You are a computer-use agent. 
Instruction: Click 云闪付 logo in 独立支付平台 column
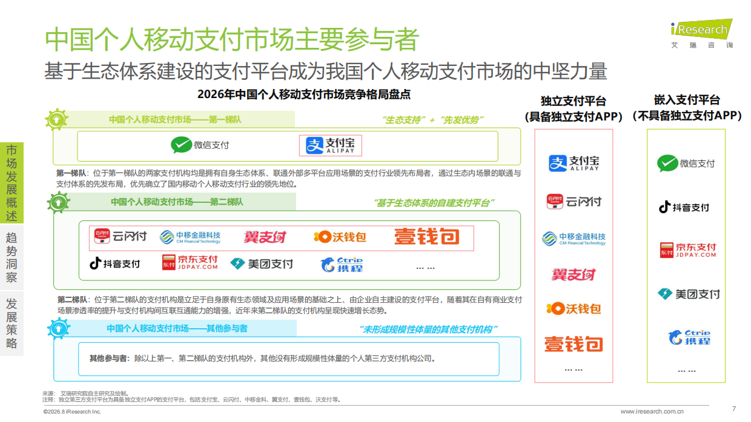click(574, 201)
